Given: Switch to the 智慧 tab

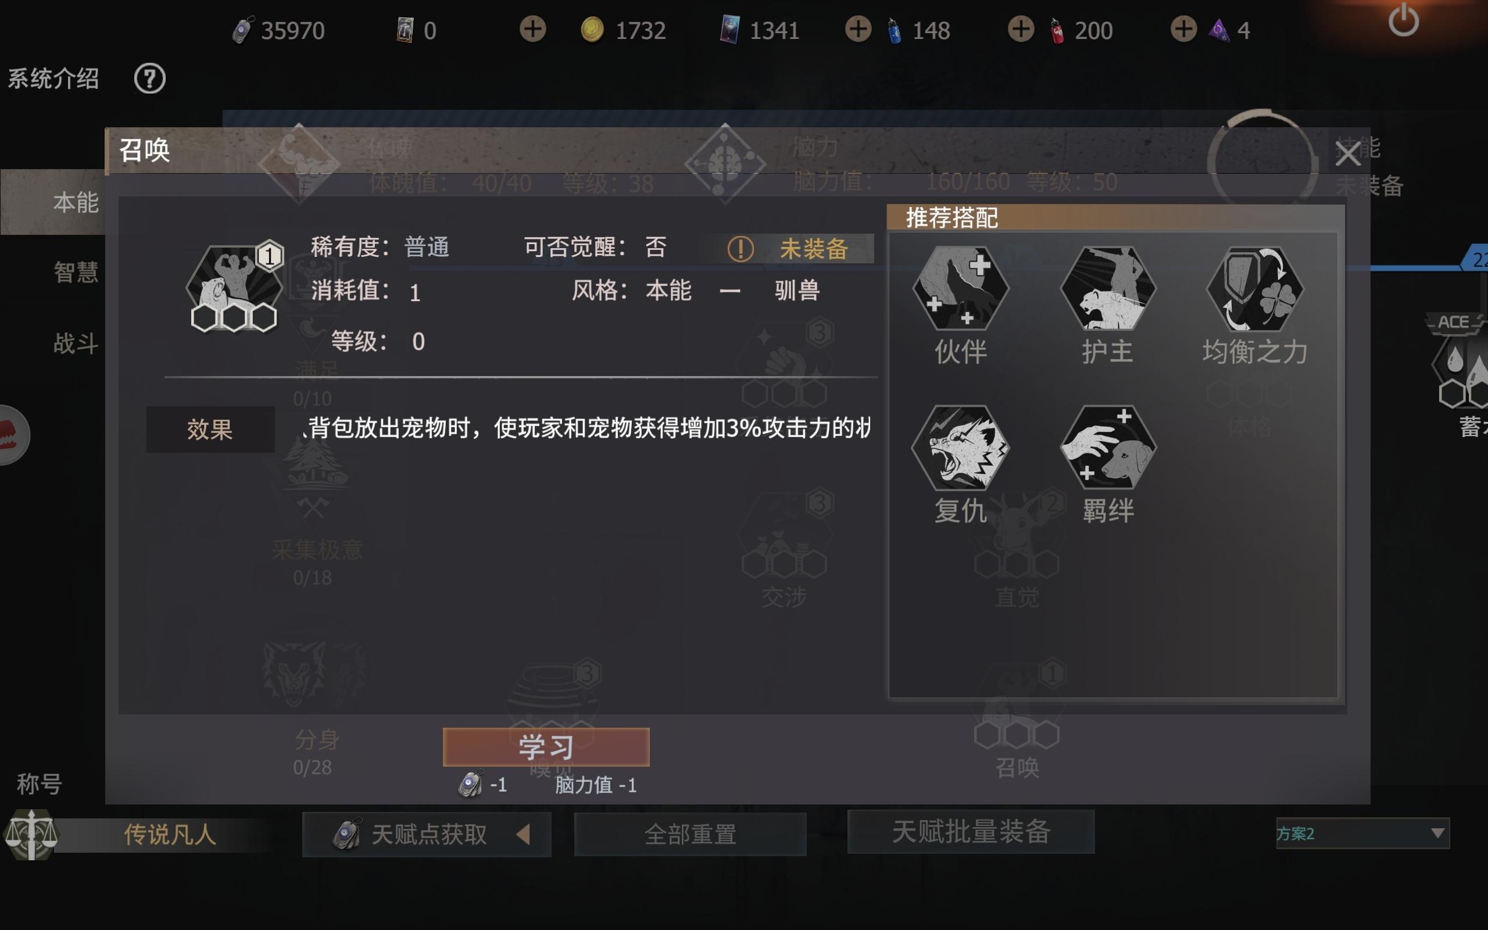Looking at the screenshot, I should tap(76, 272).
